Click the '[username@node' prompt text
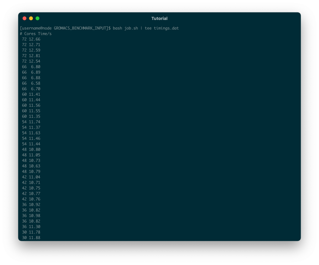319x265 pixels. [x=36, y=28]
